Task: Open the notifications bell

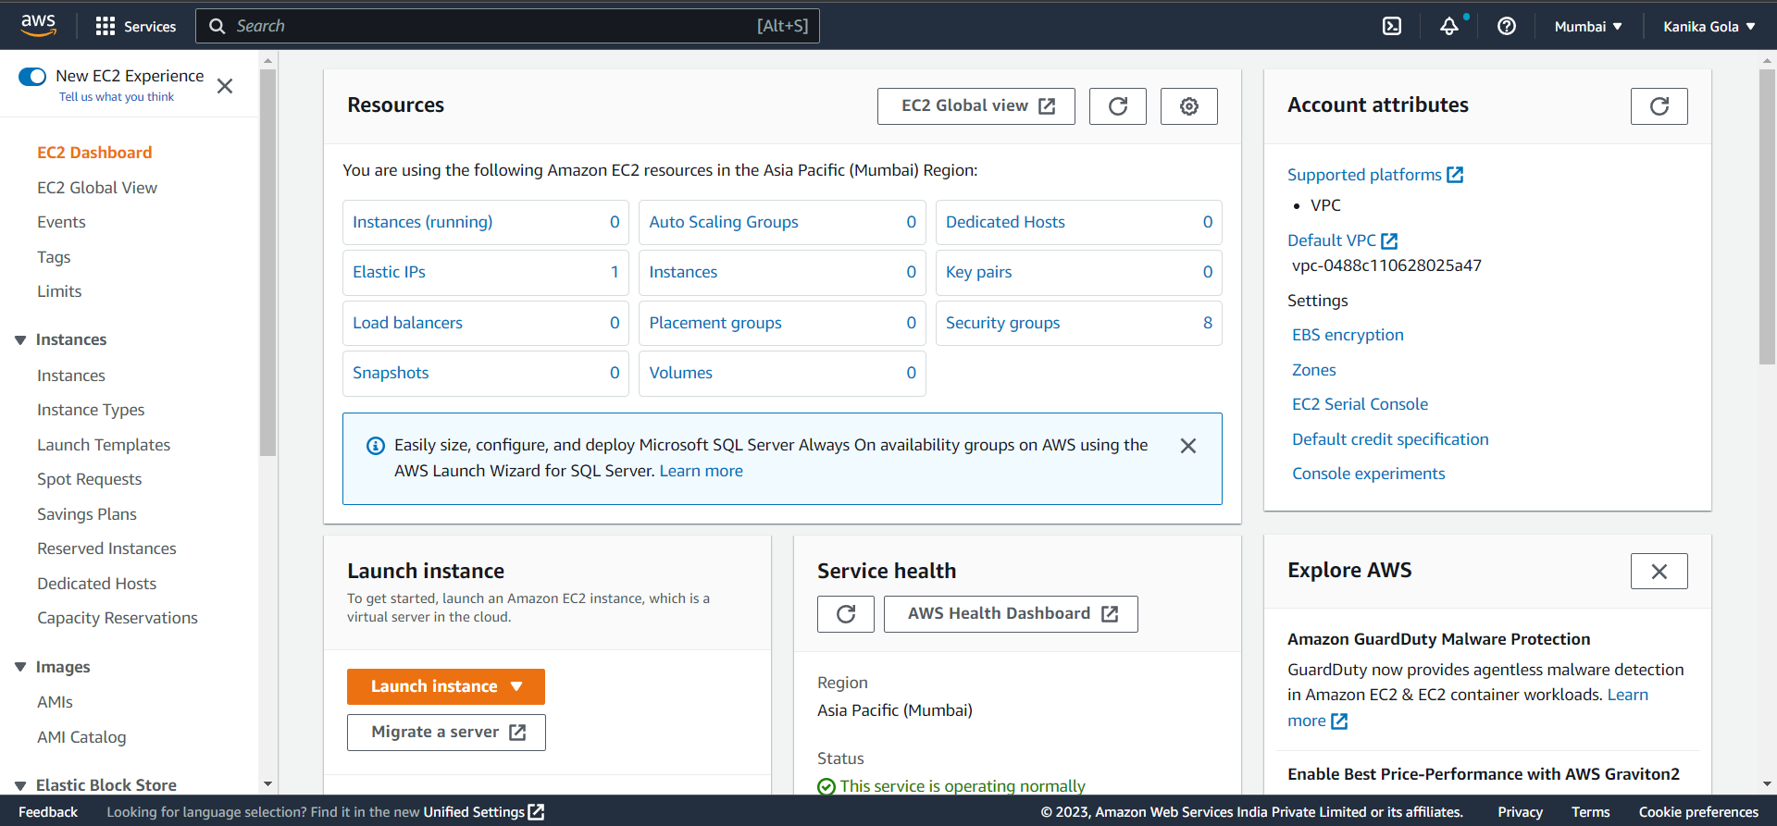Action: tap(1449, 26)
